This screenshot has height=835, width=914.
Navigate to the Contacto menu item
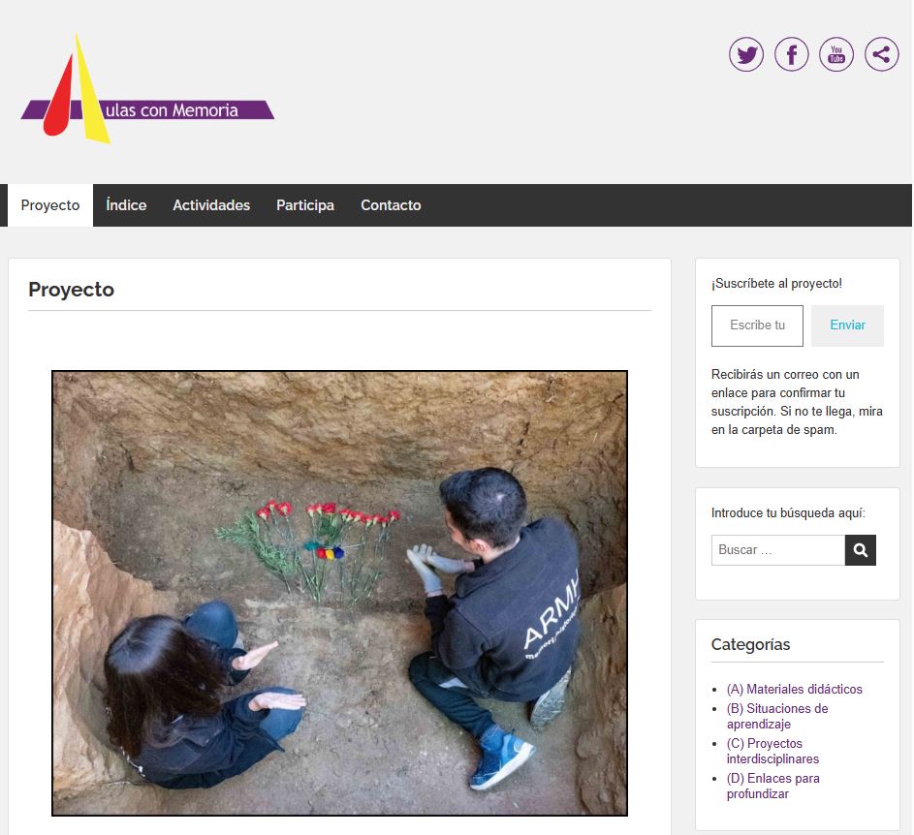(x=391, y=205)
